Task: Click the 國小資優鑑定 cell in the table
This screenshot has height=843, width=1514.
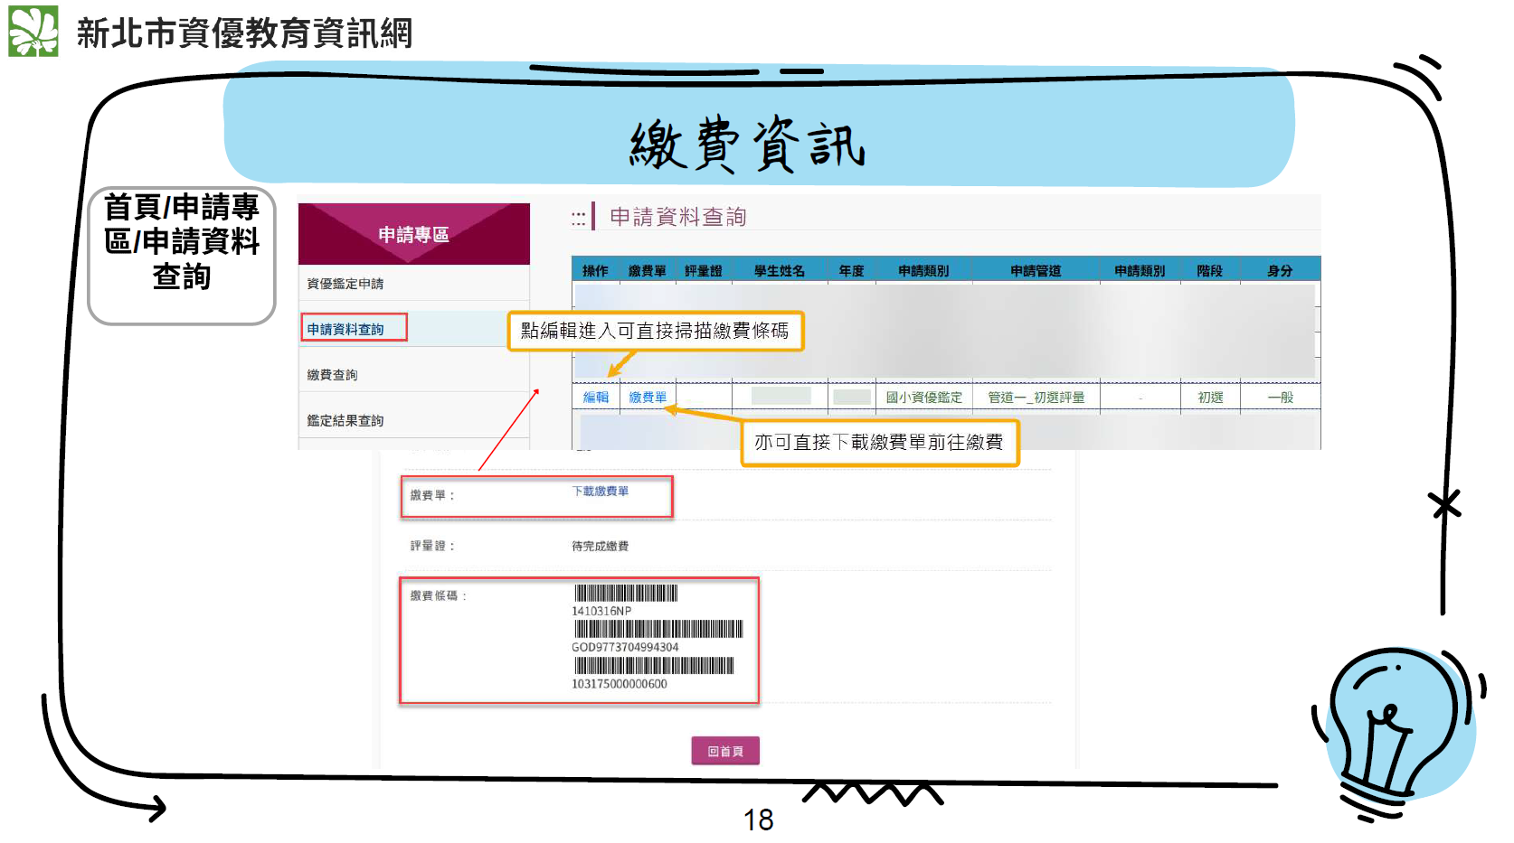Action: pyautogui.click(x=923, y=398)
